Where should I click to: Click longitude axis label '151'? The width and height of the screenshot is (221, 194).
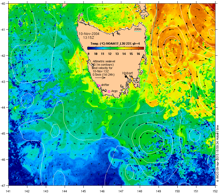196,191
